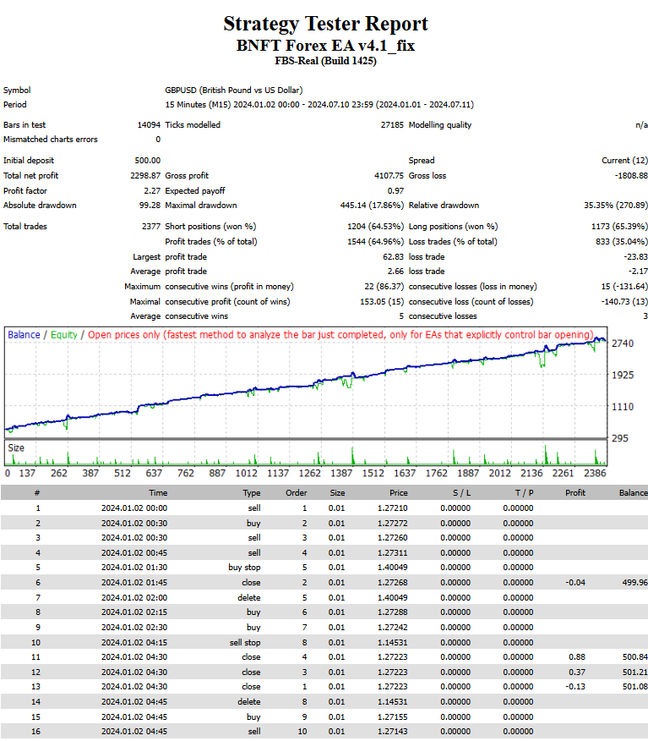
Task: Click the Profit factor value 2.27
Action: click(152, 190)
